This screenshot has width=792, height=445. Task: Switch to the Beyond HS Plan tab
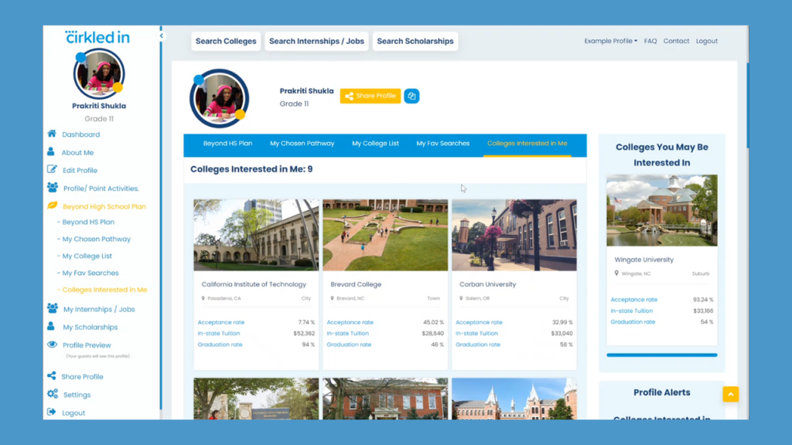pyautogui.click(x=228, y=143)
